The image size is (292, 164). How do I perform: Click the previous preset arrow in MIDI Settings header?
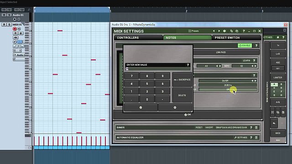[214, 31]
